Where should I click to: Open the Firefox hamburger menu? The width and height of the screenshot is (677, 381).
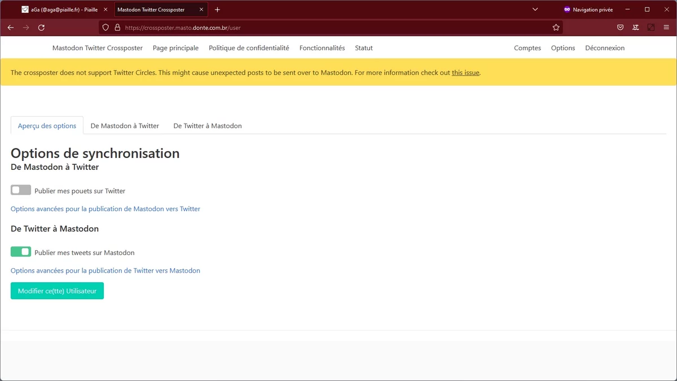tap(666, 27)
